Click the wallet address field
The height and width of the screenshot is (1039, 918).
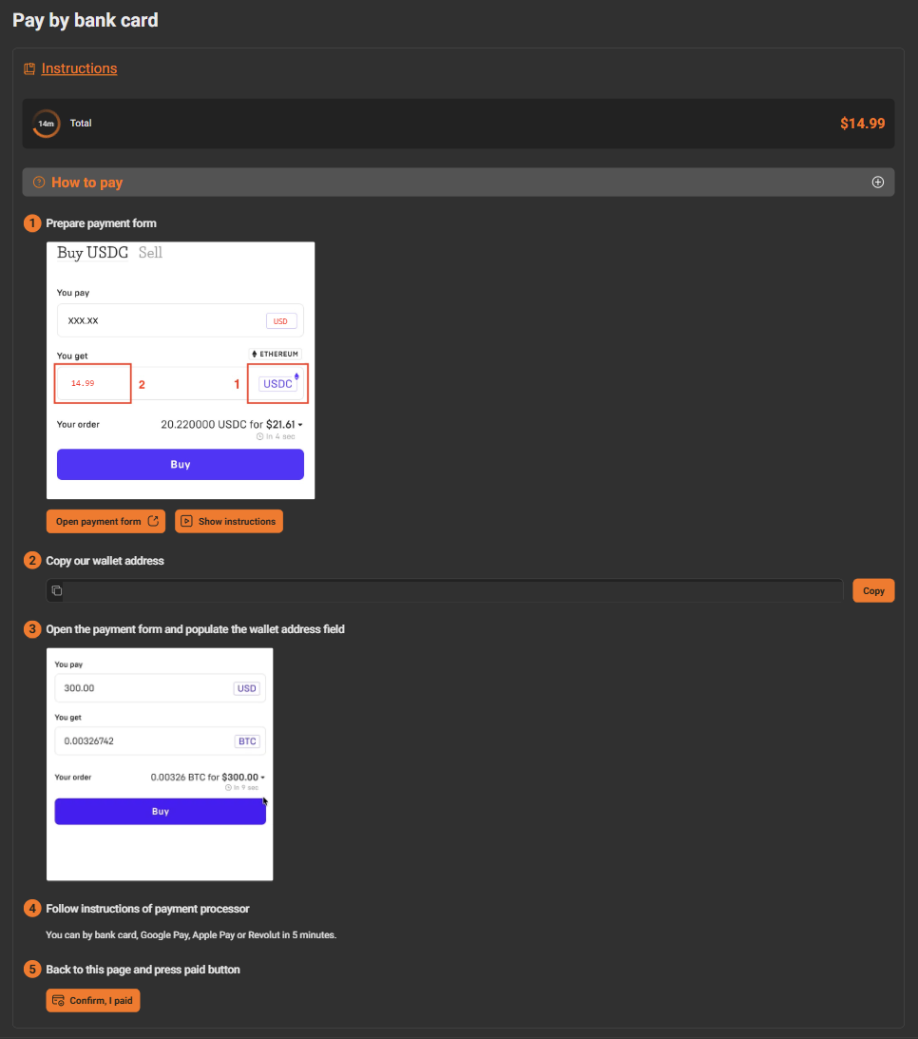[445, 590]
